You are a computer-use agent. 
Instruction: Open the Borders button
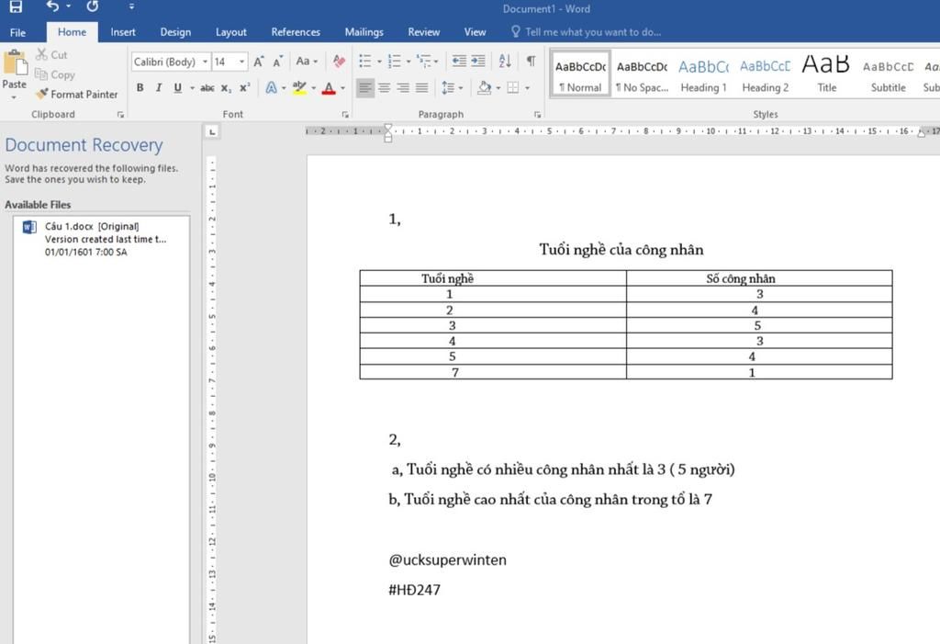tap(513, 88)
